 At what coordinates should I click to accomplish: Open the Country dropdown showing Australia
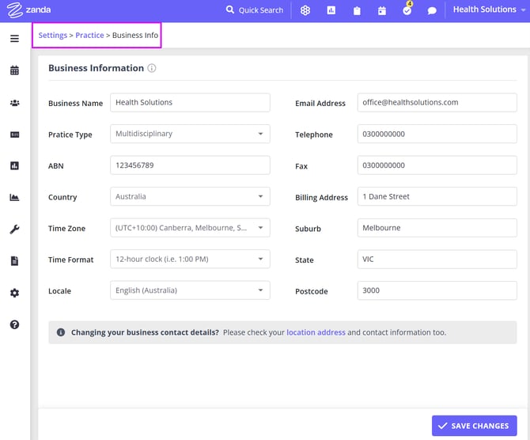190,196
